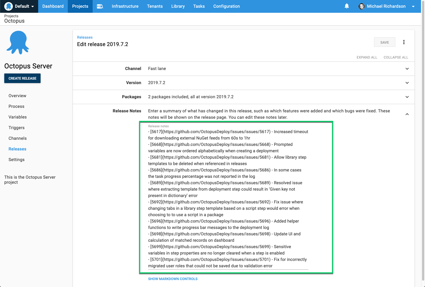
Task: Select Settings in the project sidebar
Action: coord(17,159)
